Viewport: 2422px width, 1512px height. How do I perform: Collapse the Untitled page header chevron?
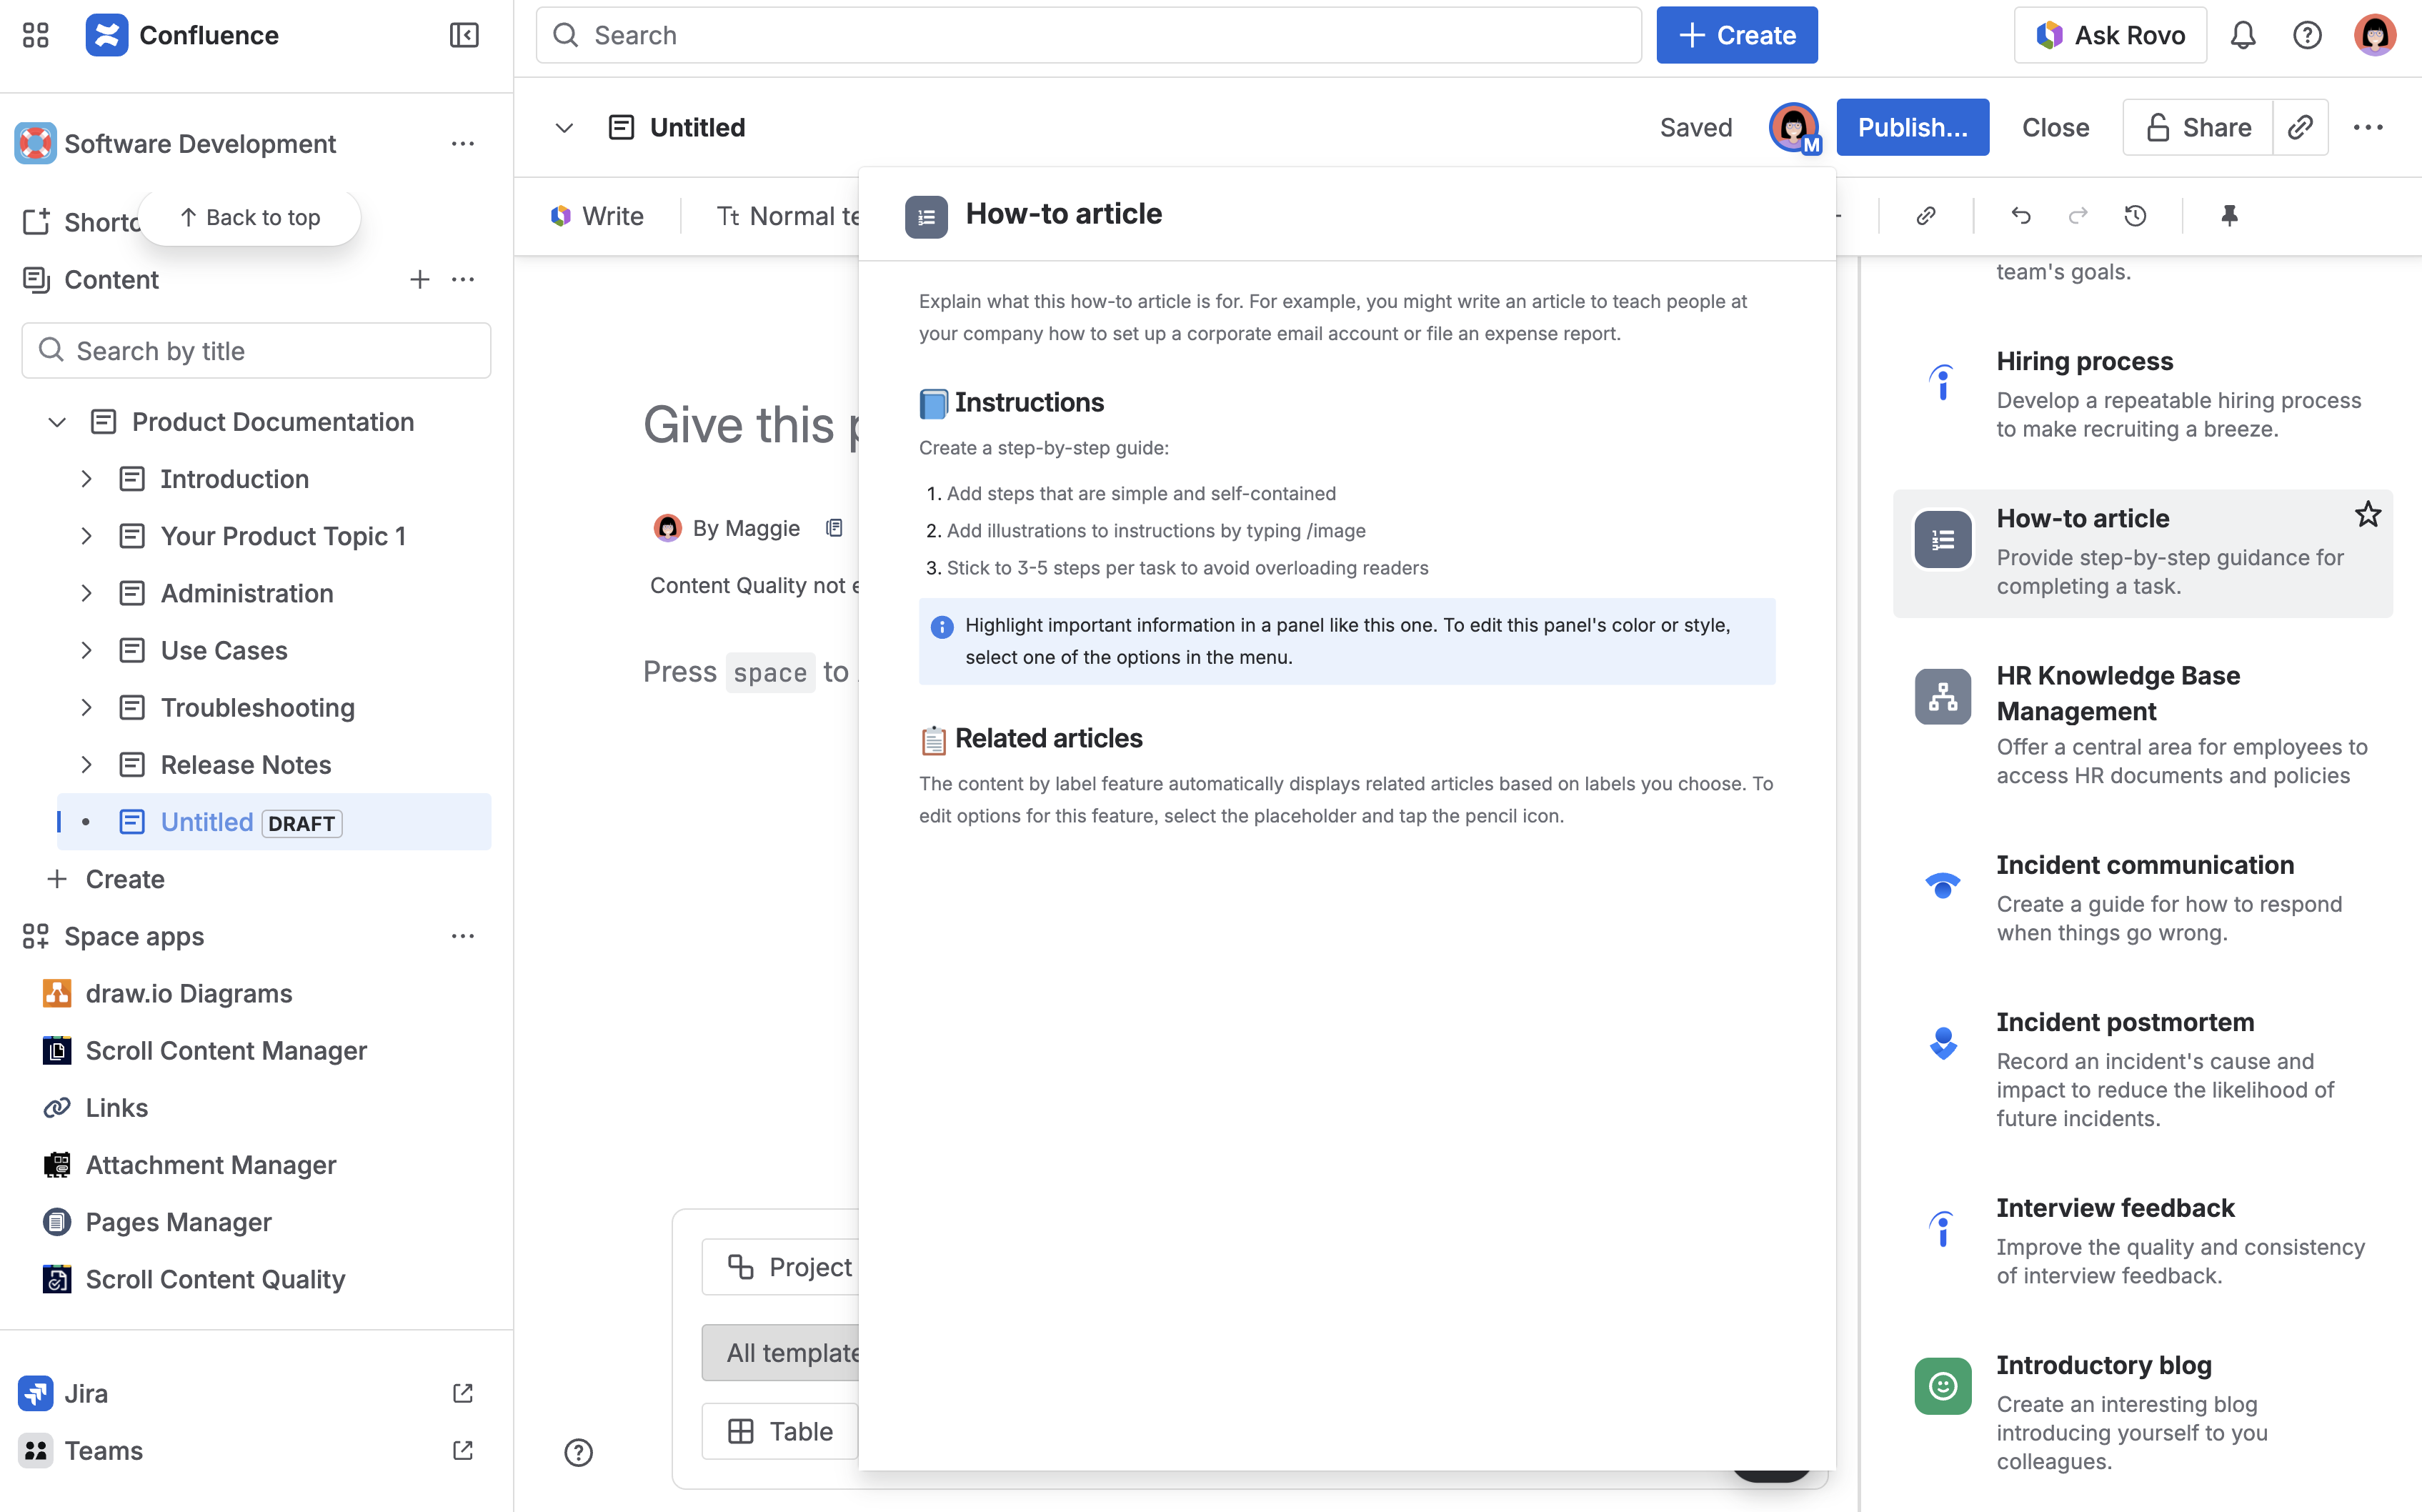point(564,127)
